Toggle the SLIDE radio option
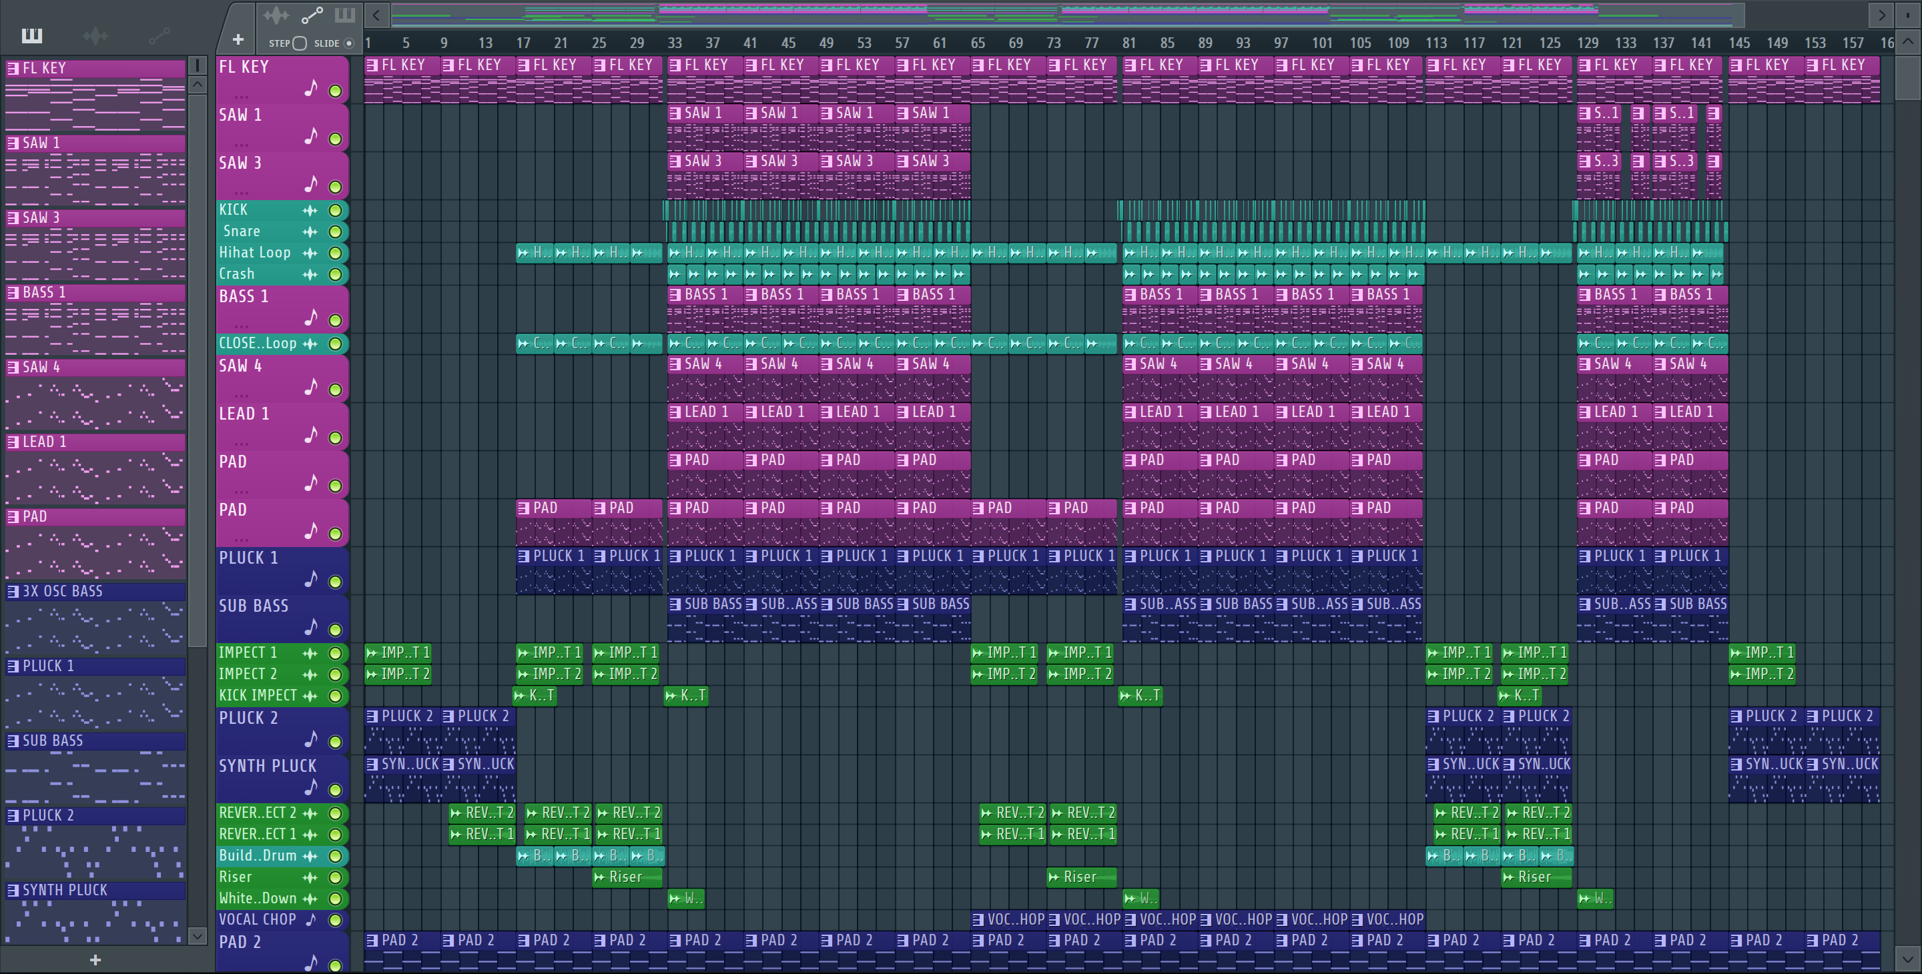 [x=348, y=43]
